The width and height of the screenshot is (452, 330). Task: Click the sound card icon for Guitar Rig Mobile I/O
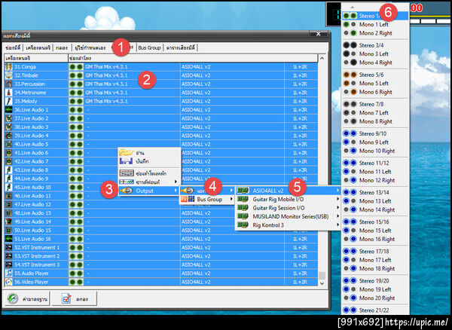[243, 199]
